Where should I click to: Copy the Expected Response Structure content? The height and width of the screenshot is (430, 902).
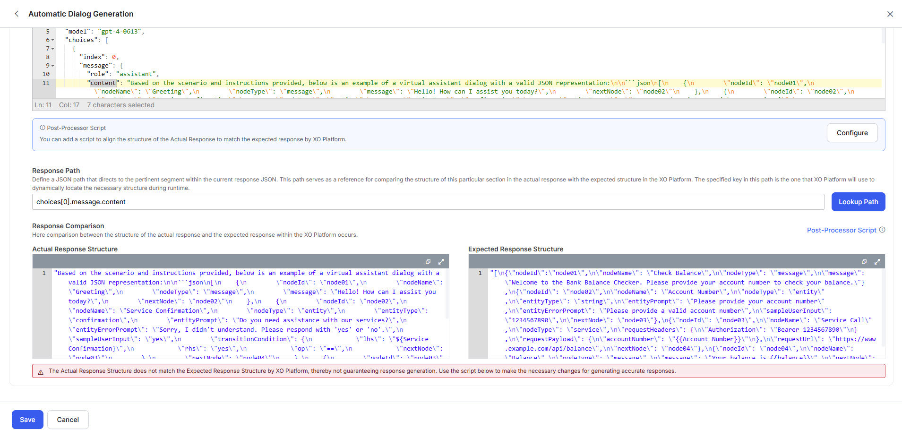coord(864,261)
